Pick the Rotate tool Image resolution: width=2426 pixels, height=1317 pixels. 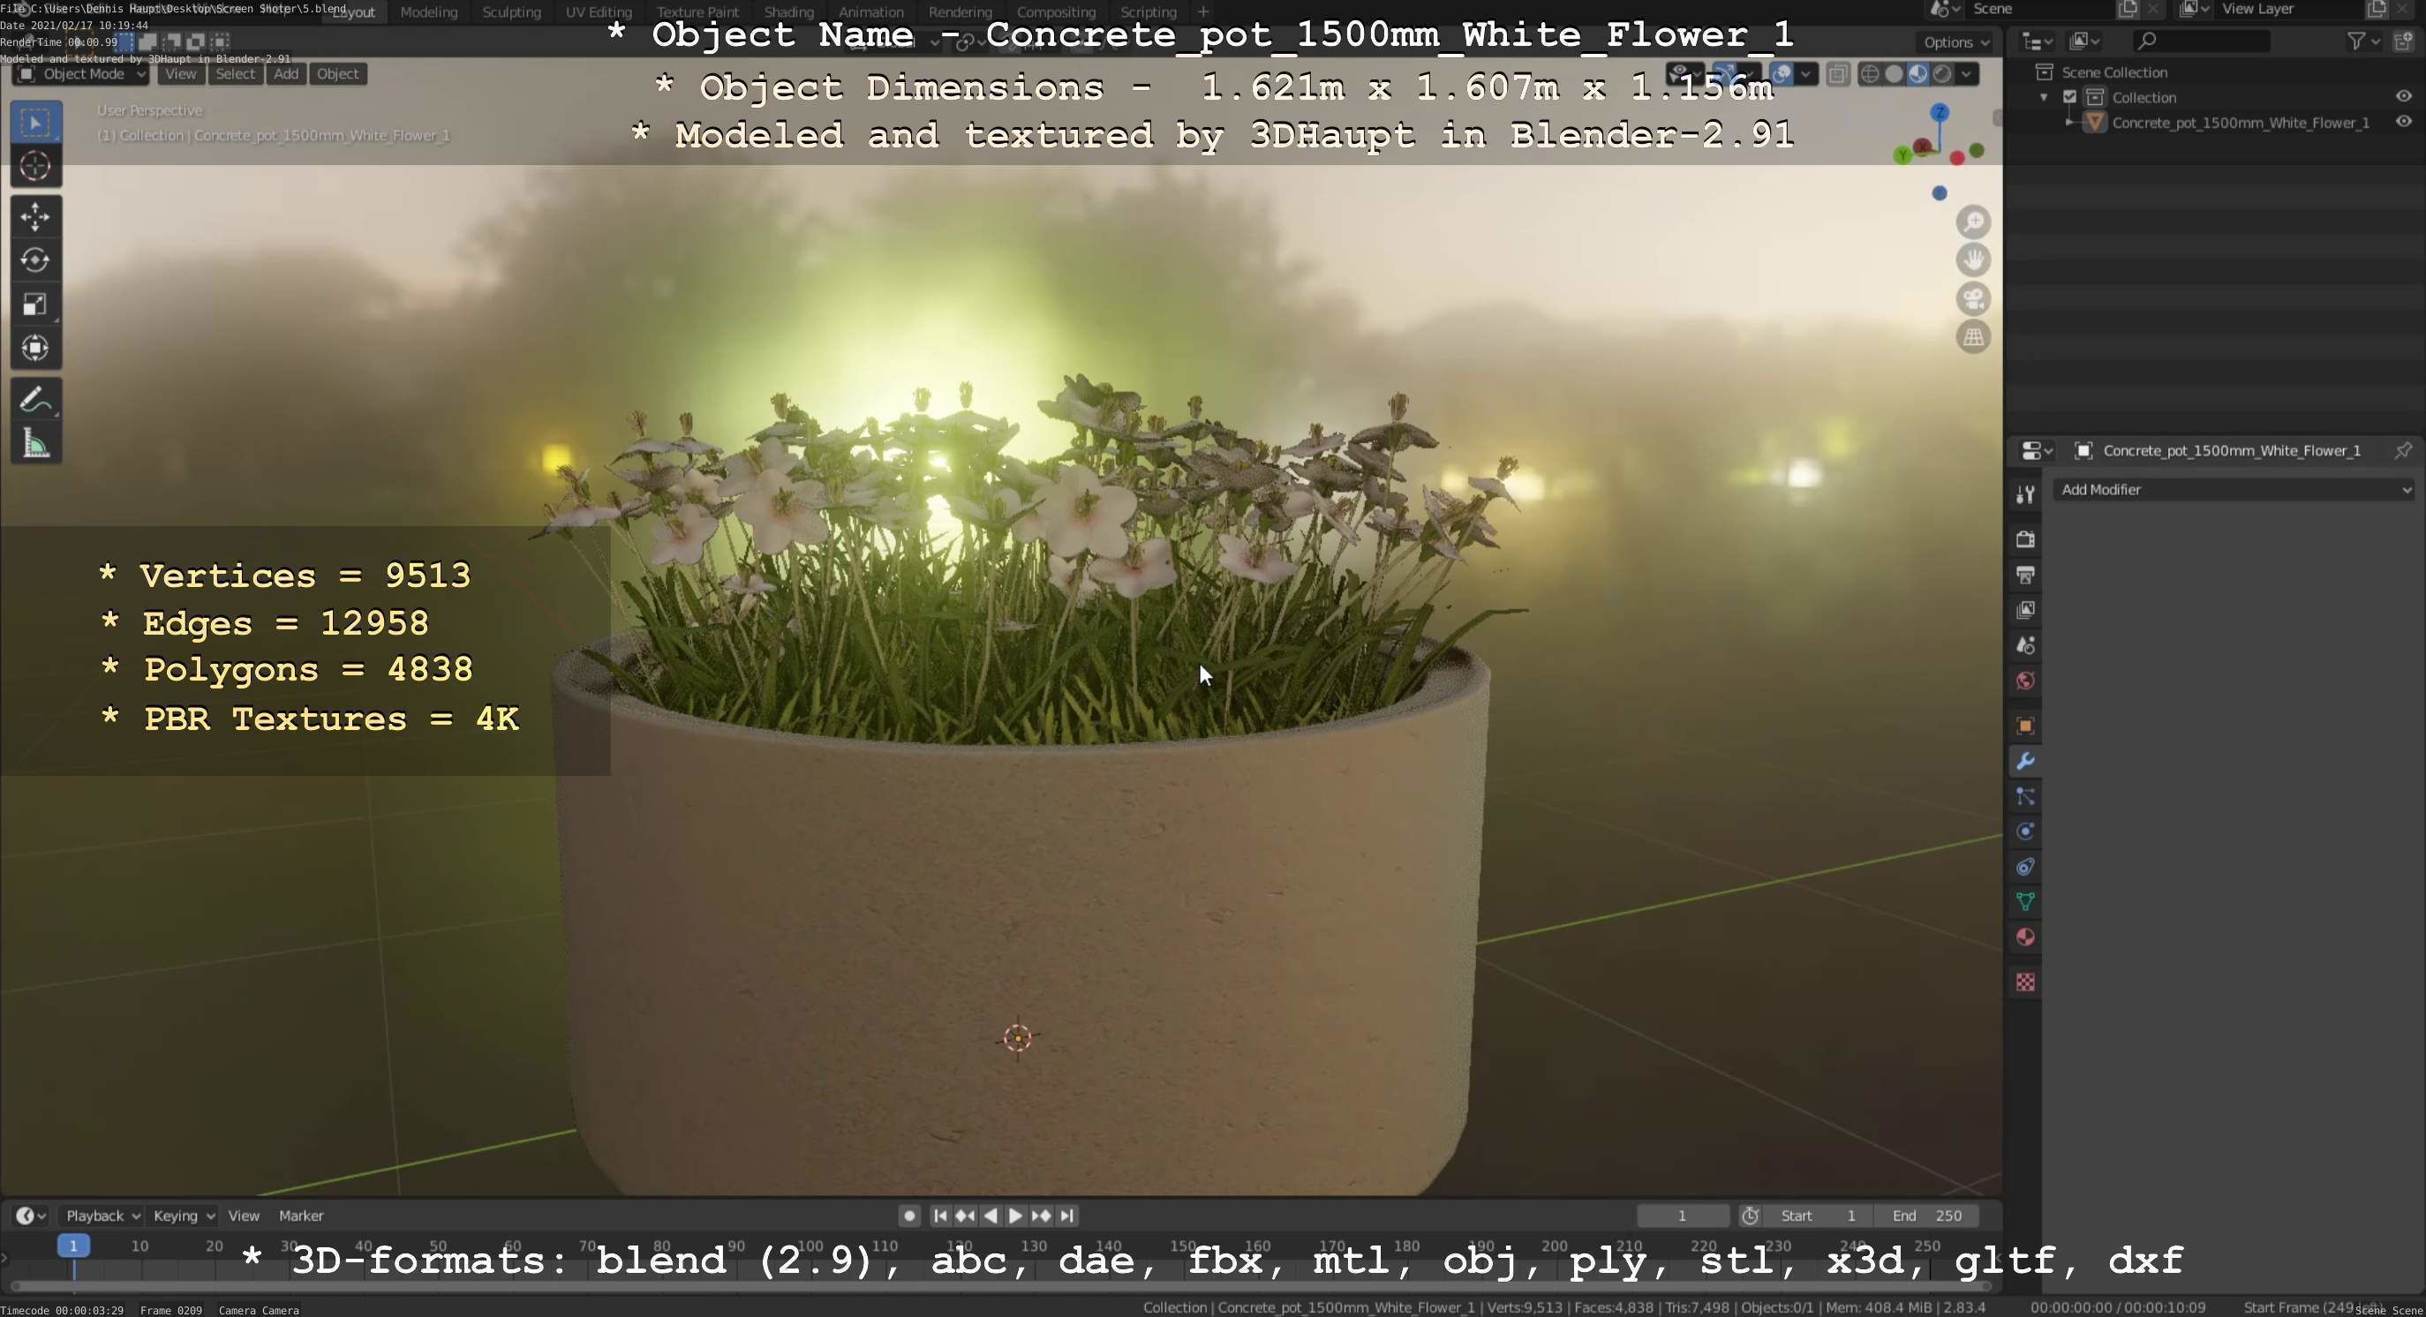coord(36,260)
